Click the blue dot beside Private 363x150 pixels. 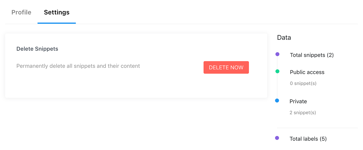click(277, 100)
